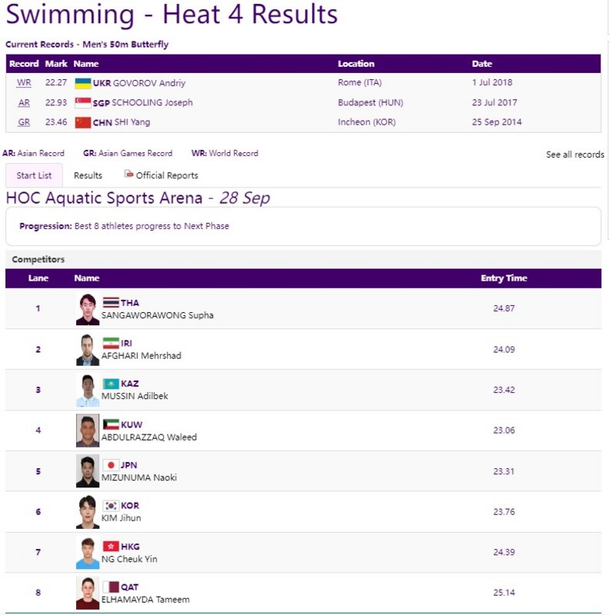This screenshot has width=610, height=615.
Task: Click the Thailand flag in lane 1
Action: coord(111,302)
